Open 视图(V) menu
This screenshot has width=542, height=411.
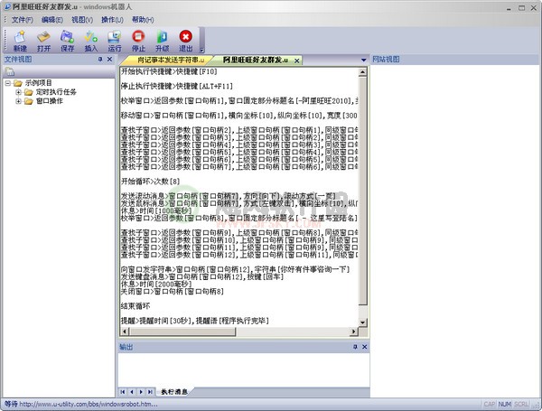tap(82, 20)
